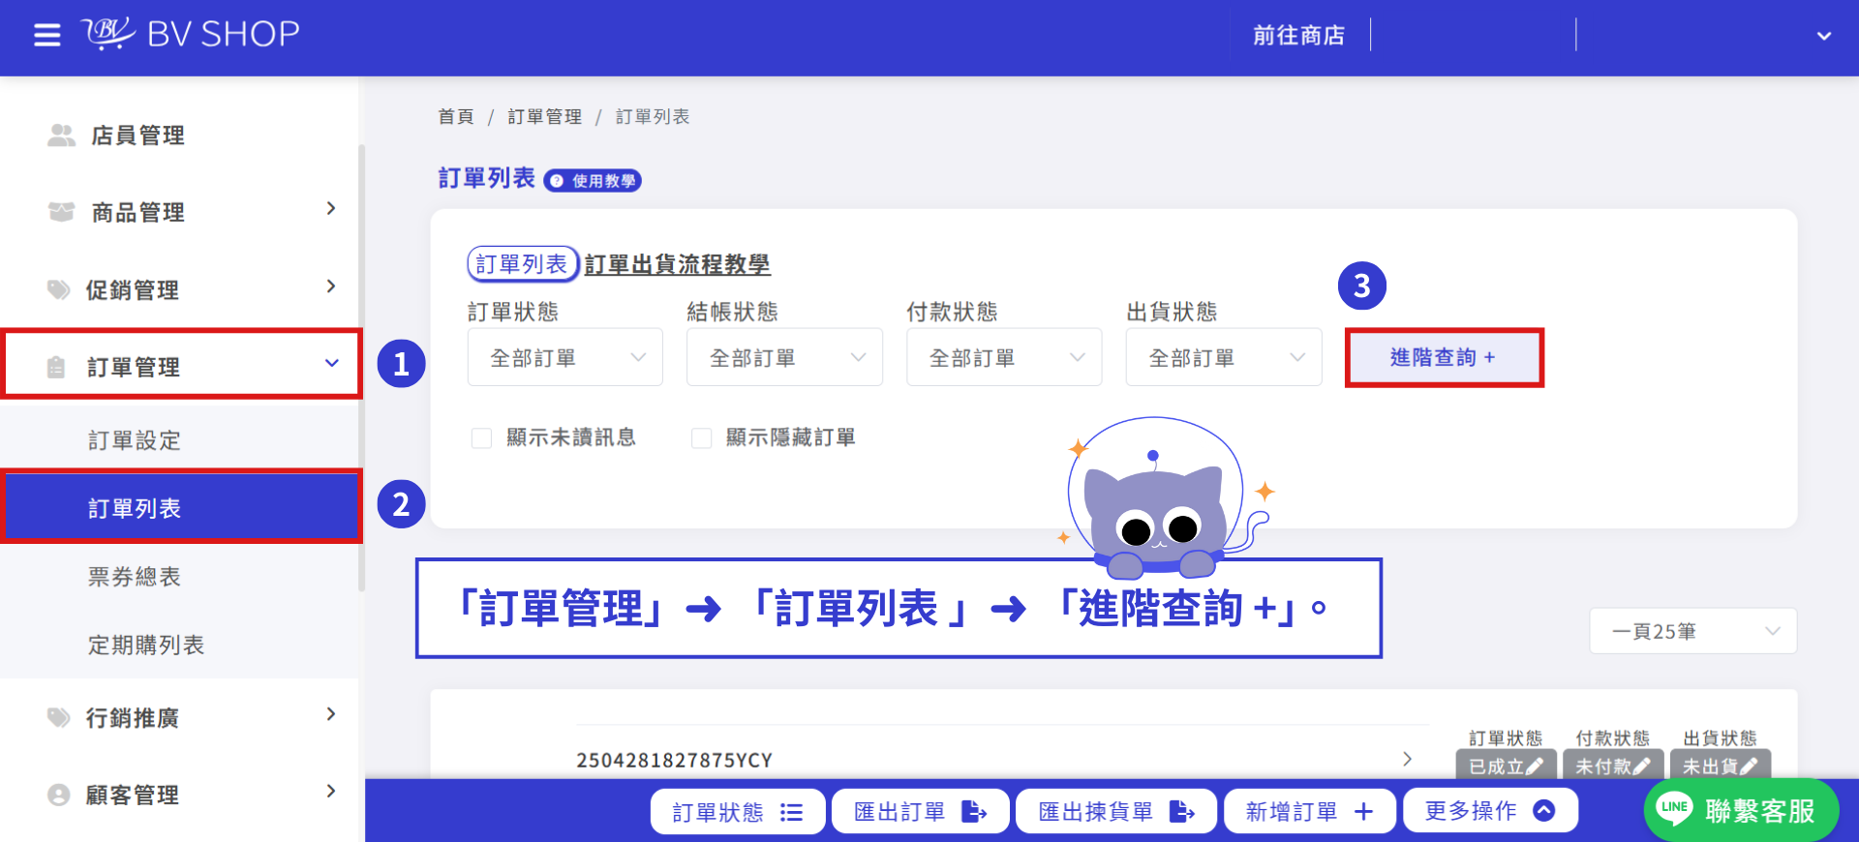Screen dimensions: 1859x842
Task: Click the 進階查詢 + button
Action: tap(1444, 357)
